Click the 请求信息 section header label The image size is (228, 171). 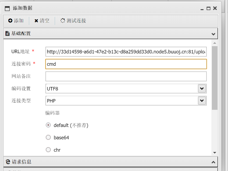[22, 162]
